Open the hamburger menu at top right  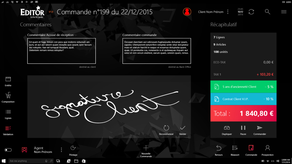(284, 12)
